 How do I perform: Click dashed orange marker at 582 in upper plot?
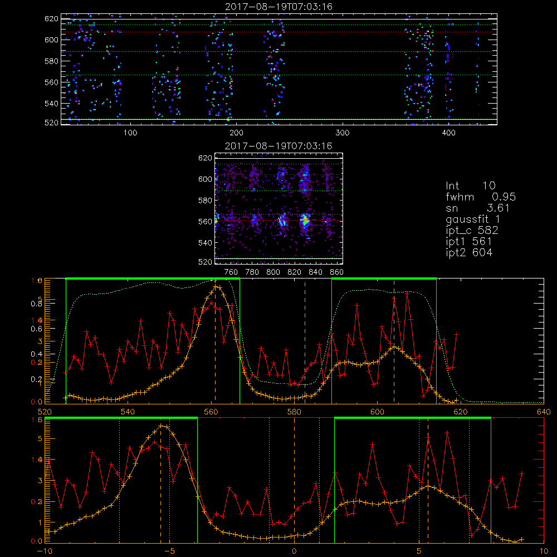[305, 341]
